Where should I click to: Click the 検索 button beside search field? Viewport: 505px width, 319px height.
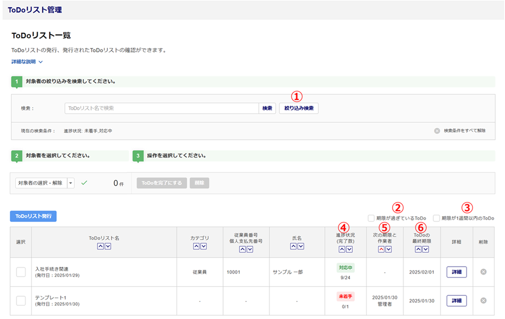click(267, 108)
